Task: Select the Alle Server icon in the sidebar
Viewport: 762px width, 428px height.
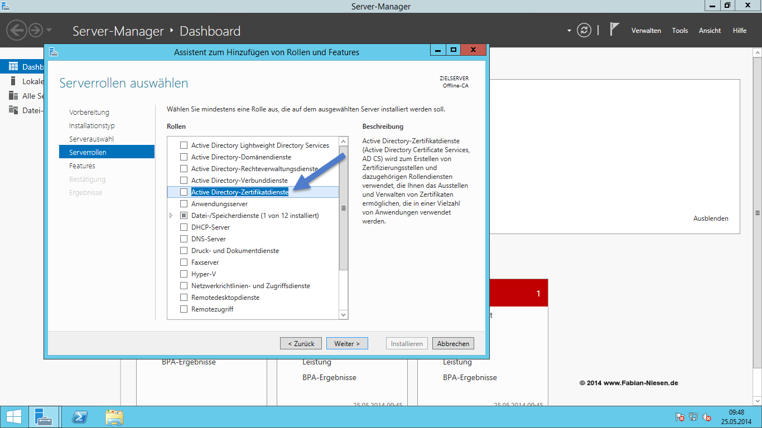Action: [13, 96]
